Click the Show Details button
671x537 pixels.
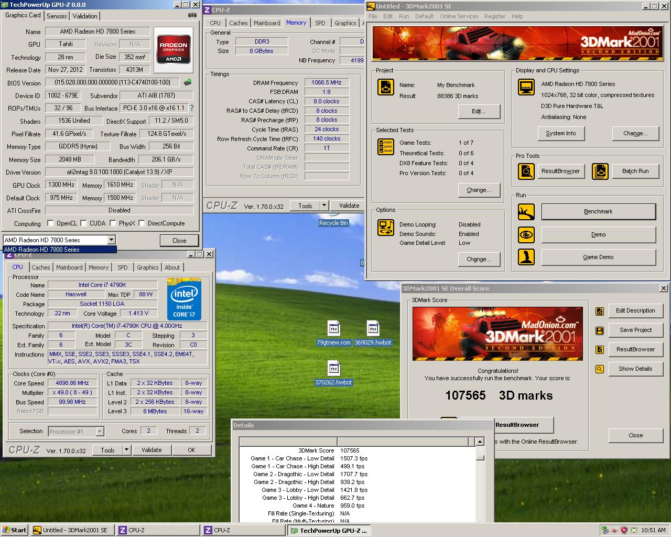[635, 369]
